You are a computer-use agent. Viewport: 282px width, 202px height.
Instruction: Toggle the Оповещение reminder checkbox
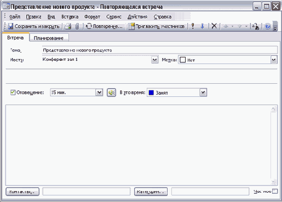pos(13,93)
